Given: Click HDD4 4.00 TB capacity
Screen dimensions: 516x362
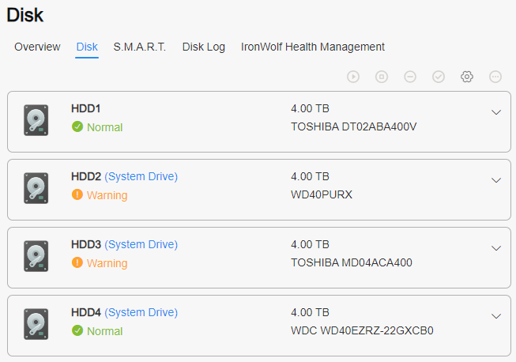Looking at the screenshot, I should tap(310, 313).
